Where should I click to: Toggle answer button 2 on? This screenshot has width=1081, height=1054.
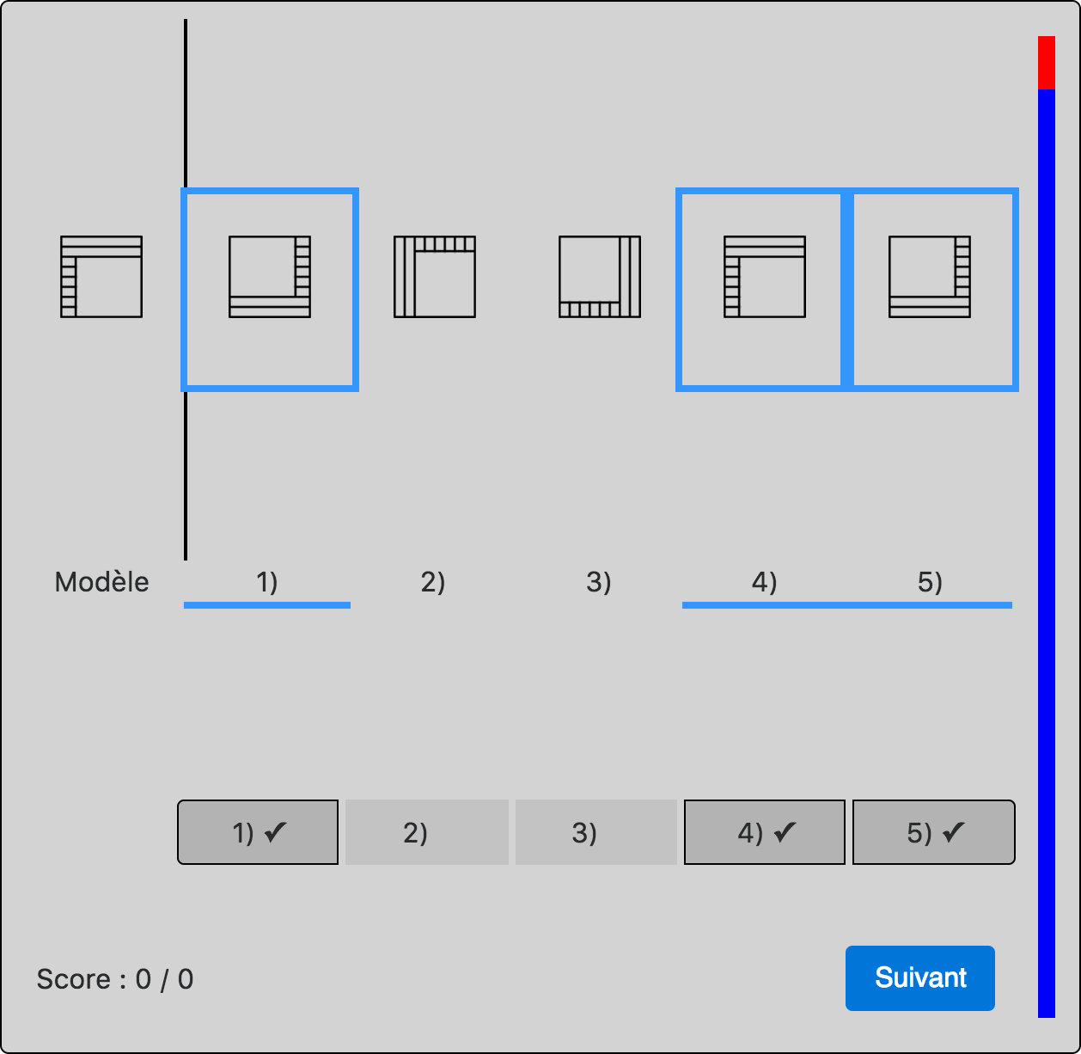point(425,831)
